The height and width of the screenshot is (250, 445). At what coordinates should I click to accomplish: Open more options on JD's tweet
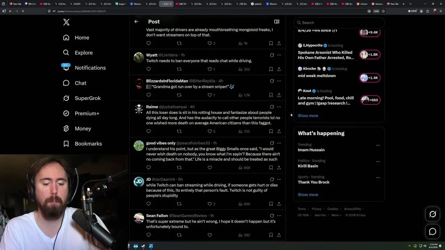pyautogui.click(x=279, y=179)
